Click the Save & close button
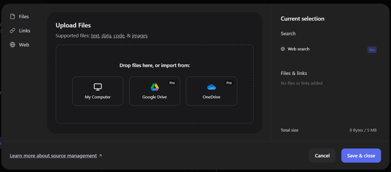Image resolution: width=391 pixels, height=172 pixels. (x=361, y=156)
